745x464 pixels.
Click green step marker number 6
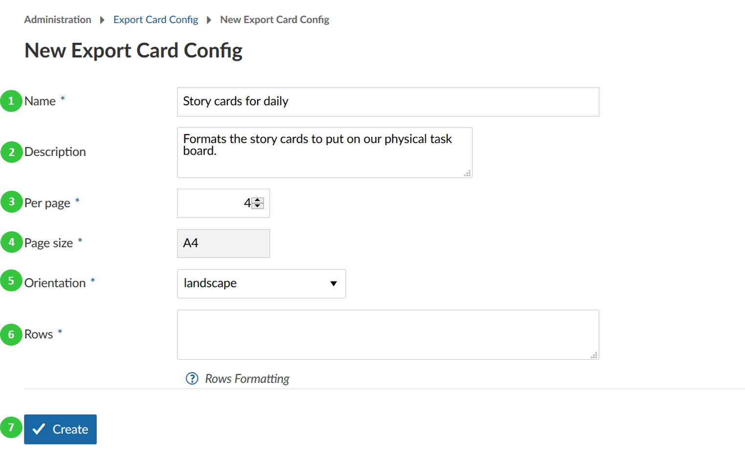point(11,335)
